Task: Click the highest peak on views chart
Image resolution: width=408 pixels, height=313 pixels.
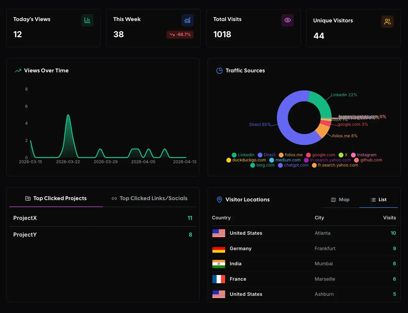Action: 68,115
